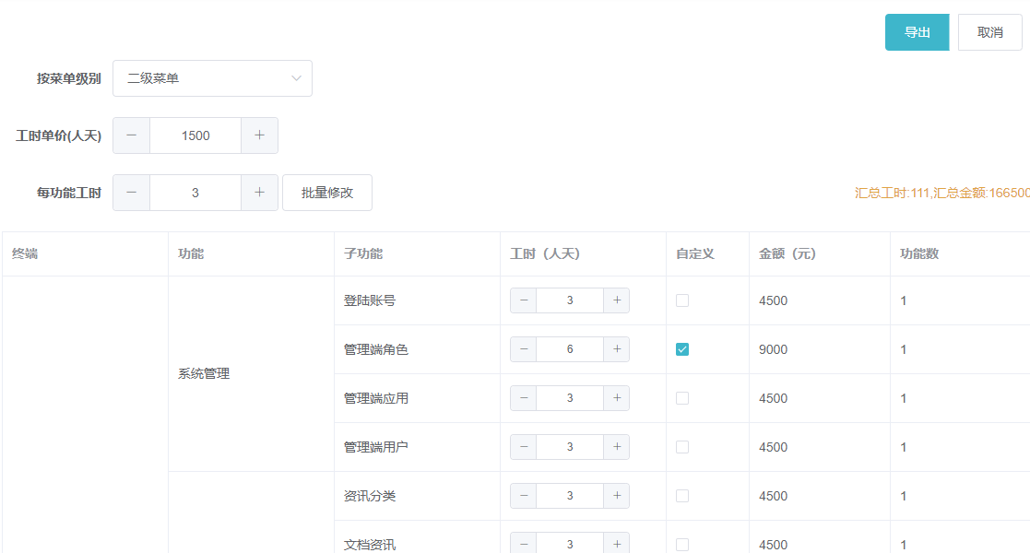Focus the hours input for 资讯分类

[x=570, y=496]
